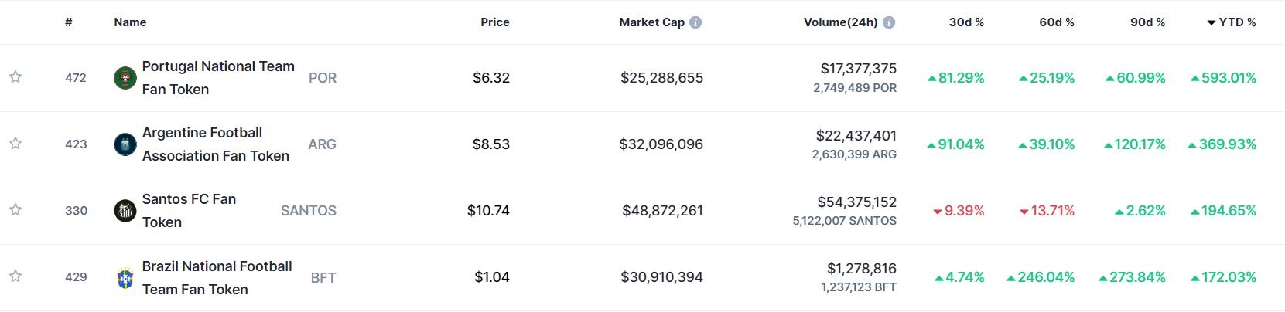This screenshot has width=1285, height=312.
Task: Click the Santos FC logo icon
Action: 125,211
